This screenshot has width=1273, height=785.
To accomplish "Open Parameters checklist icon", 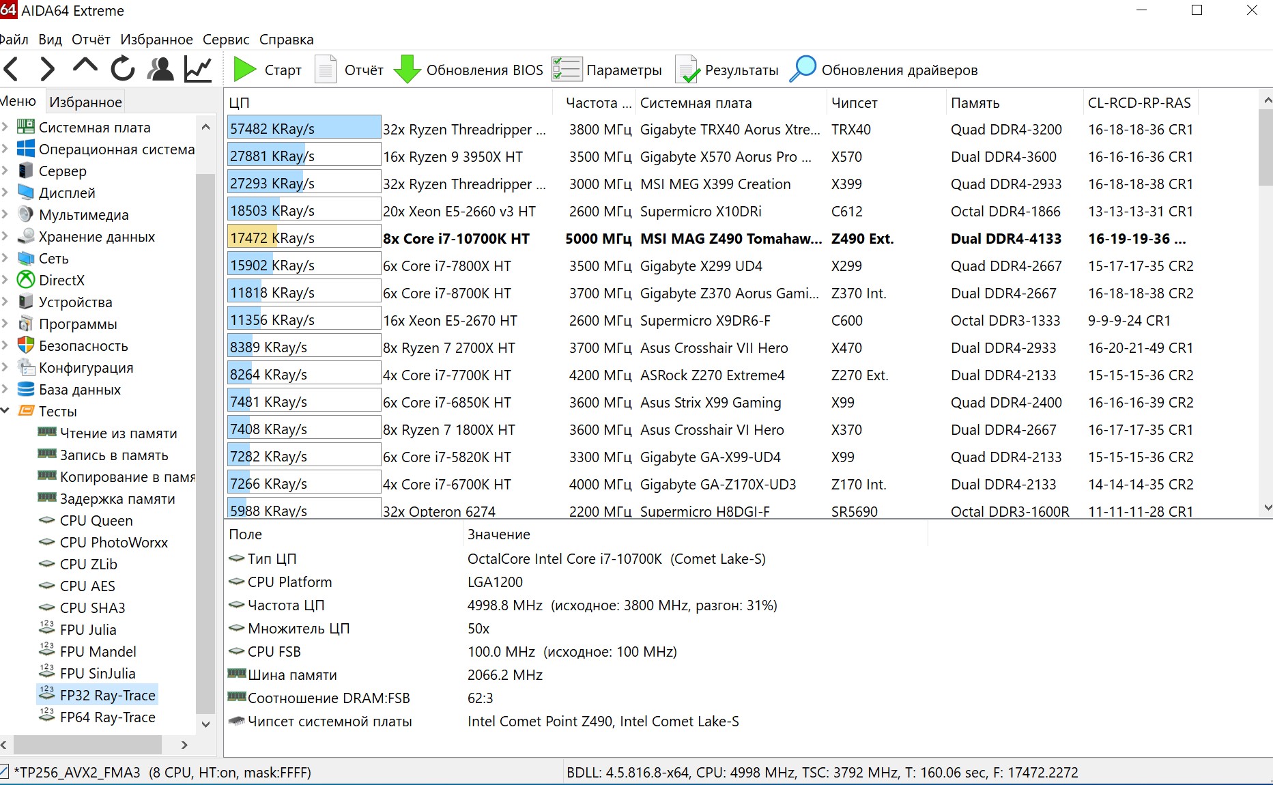I will coord(567,70).
